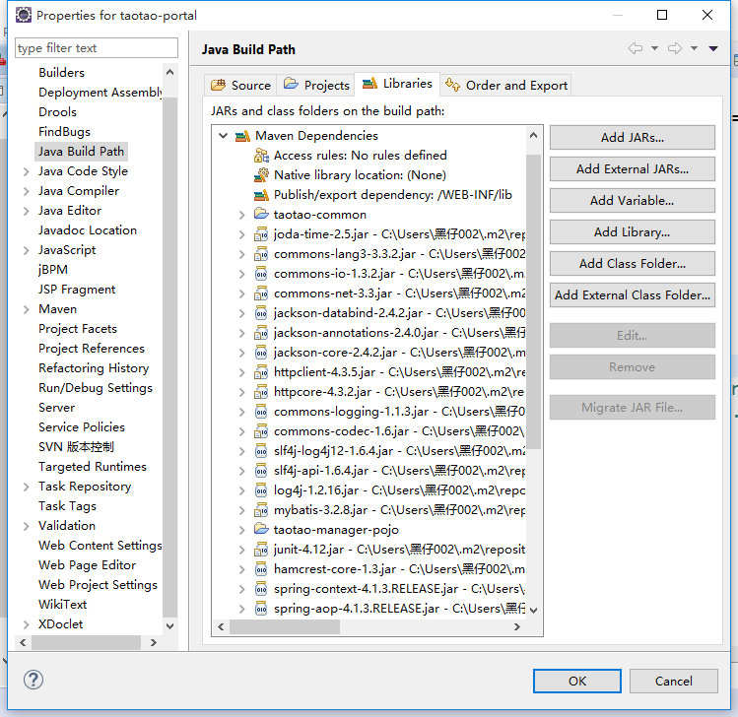Click the jar icon of jackson-databind-2.4.2.jar
738x717 pixels.
pyautogui.click(x=261, y=313)
